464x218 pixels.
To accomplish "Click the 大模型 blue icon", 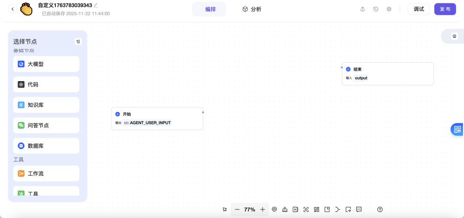I will (x=21, y=64).
